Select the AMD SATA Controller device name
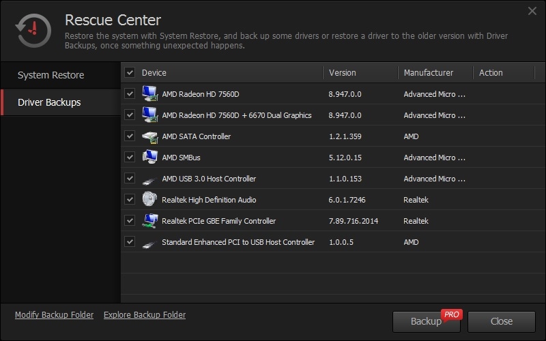Viewport: 546px width, 341px height. pos(197,136)
